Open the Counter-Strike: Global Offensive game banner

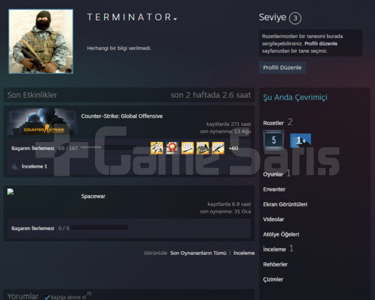click(x=42, y=122)
